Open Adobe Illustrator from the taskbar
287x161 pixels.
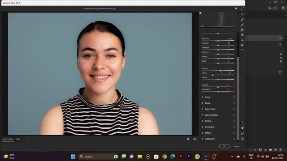point(181,157)
